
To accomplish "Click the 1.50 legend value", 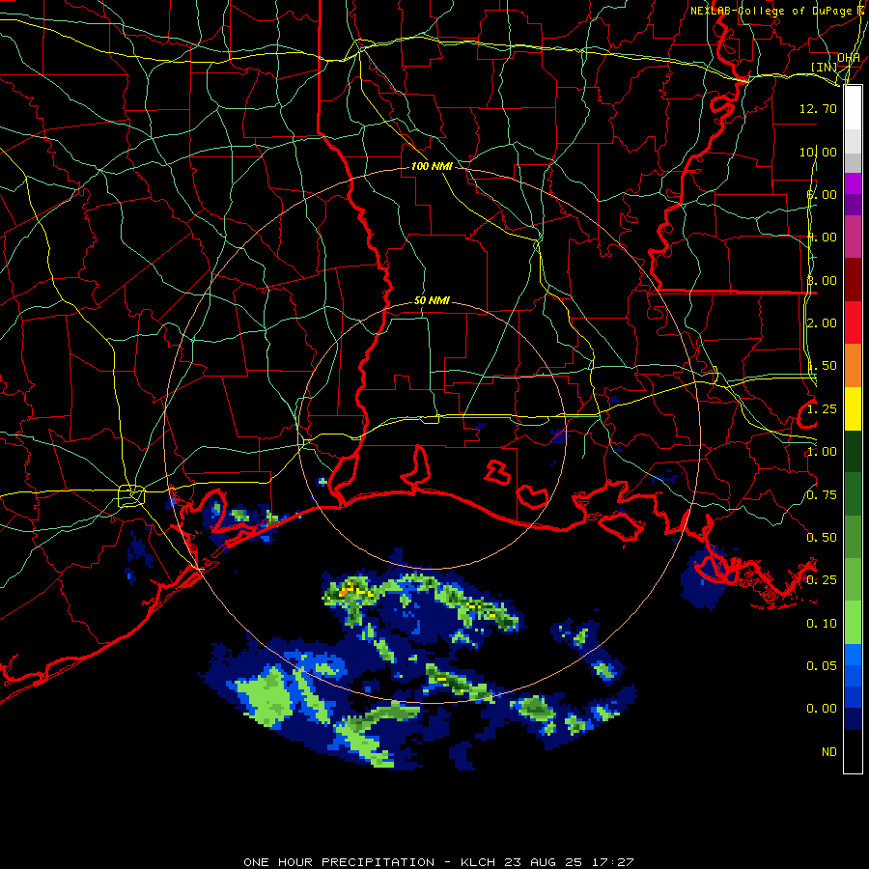I will point(822,366).
